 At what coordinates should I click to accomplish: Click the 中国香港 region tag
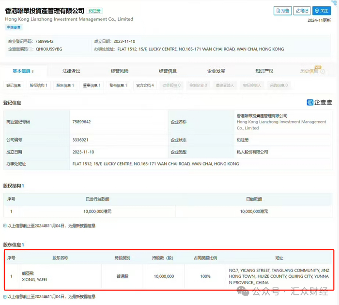pos(14,28)
